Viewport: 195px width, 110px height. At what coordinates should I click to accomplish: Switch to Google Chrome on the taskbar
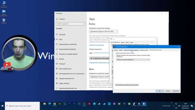[x=55, y=104]
